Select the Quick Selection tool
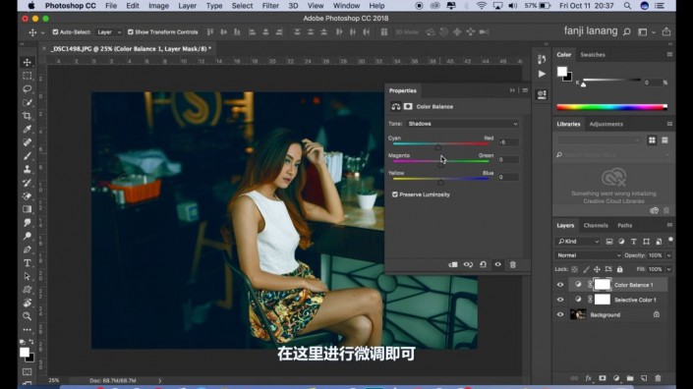This screenshot has height=389, width=693. point(27,102)
